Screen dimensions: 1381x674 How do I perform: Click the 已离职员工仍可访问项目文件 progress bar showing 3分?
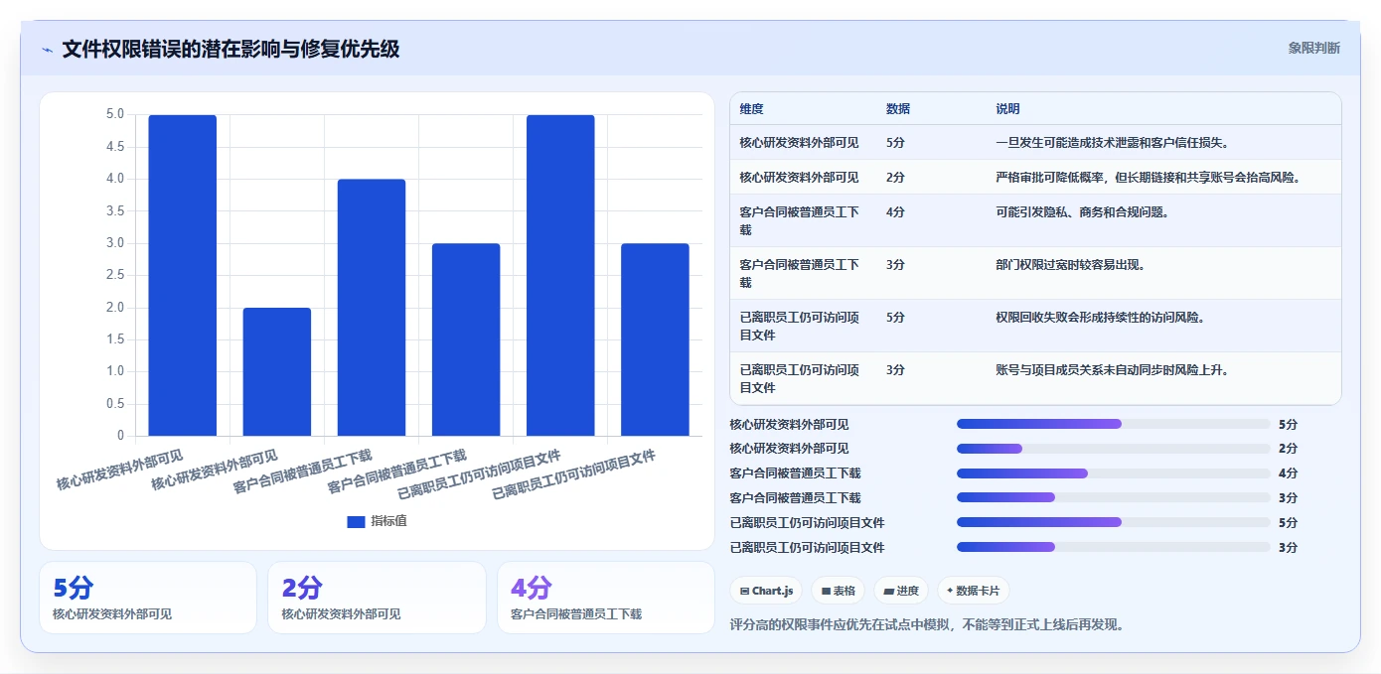pyautogui.click(x=1114, y=547)
